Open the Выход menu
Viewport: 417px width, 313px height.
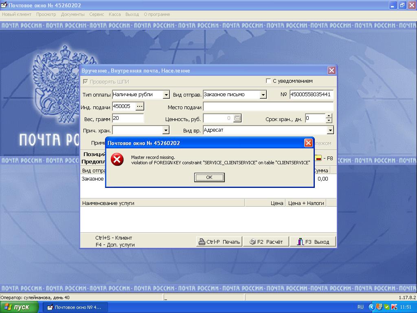click(x=132, y=14)
